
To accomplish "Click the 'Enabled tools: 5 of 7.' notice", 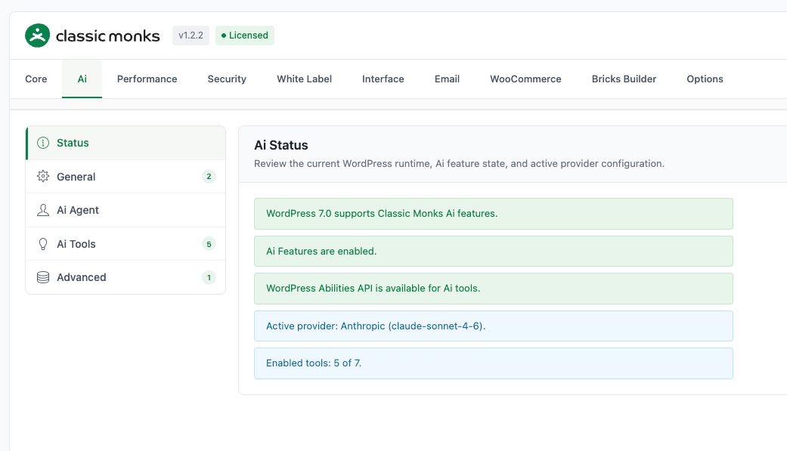I will [494, 363].
